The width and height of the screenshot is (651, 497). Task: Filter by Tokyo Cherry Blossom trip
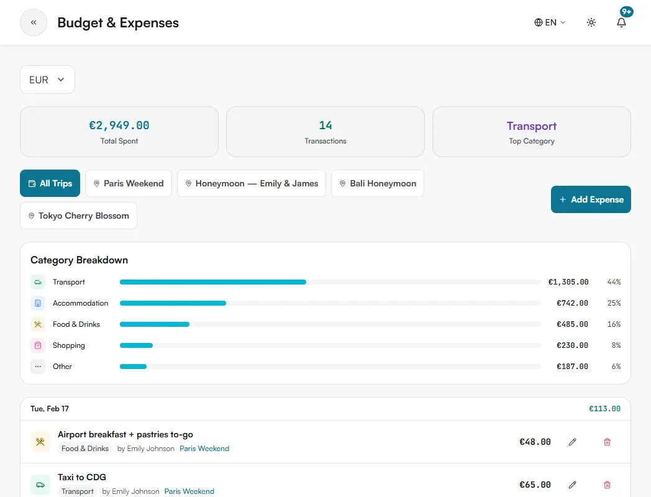tap(78, 216)
